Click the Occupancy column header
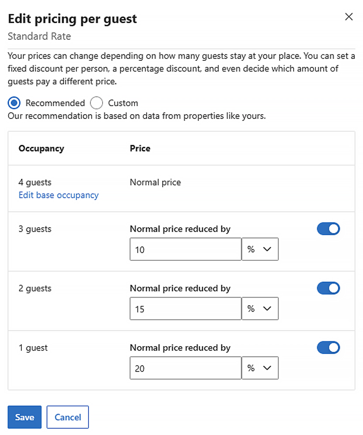Screen dimensions: 363x435 pyautogui.click(x=41, y=148)
